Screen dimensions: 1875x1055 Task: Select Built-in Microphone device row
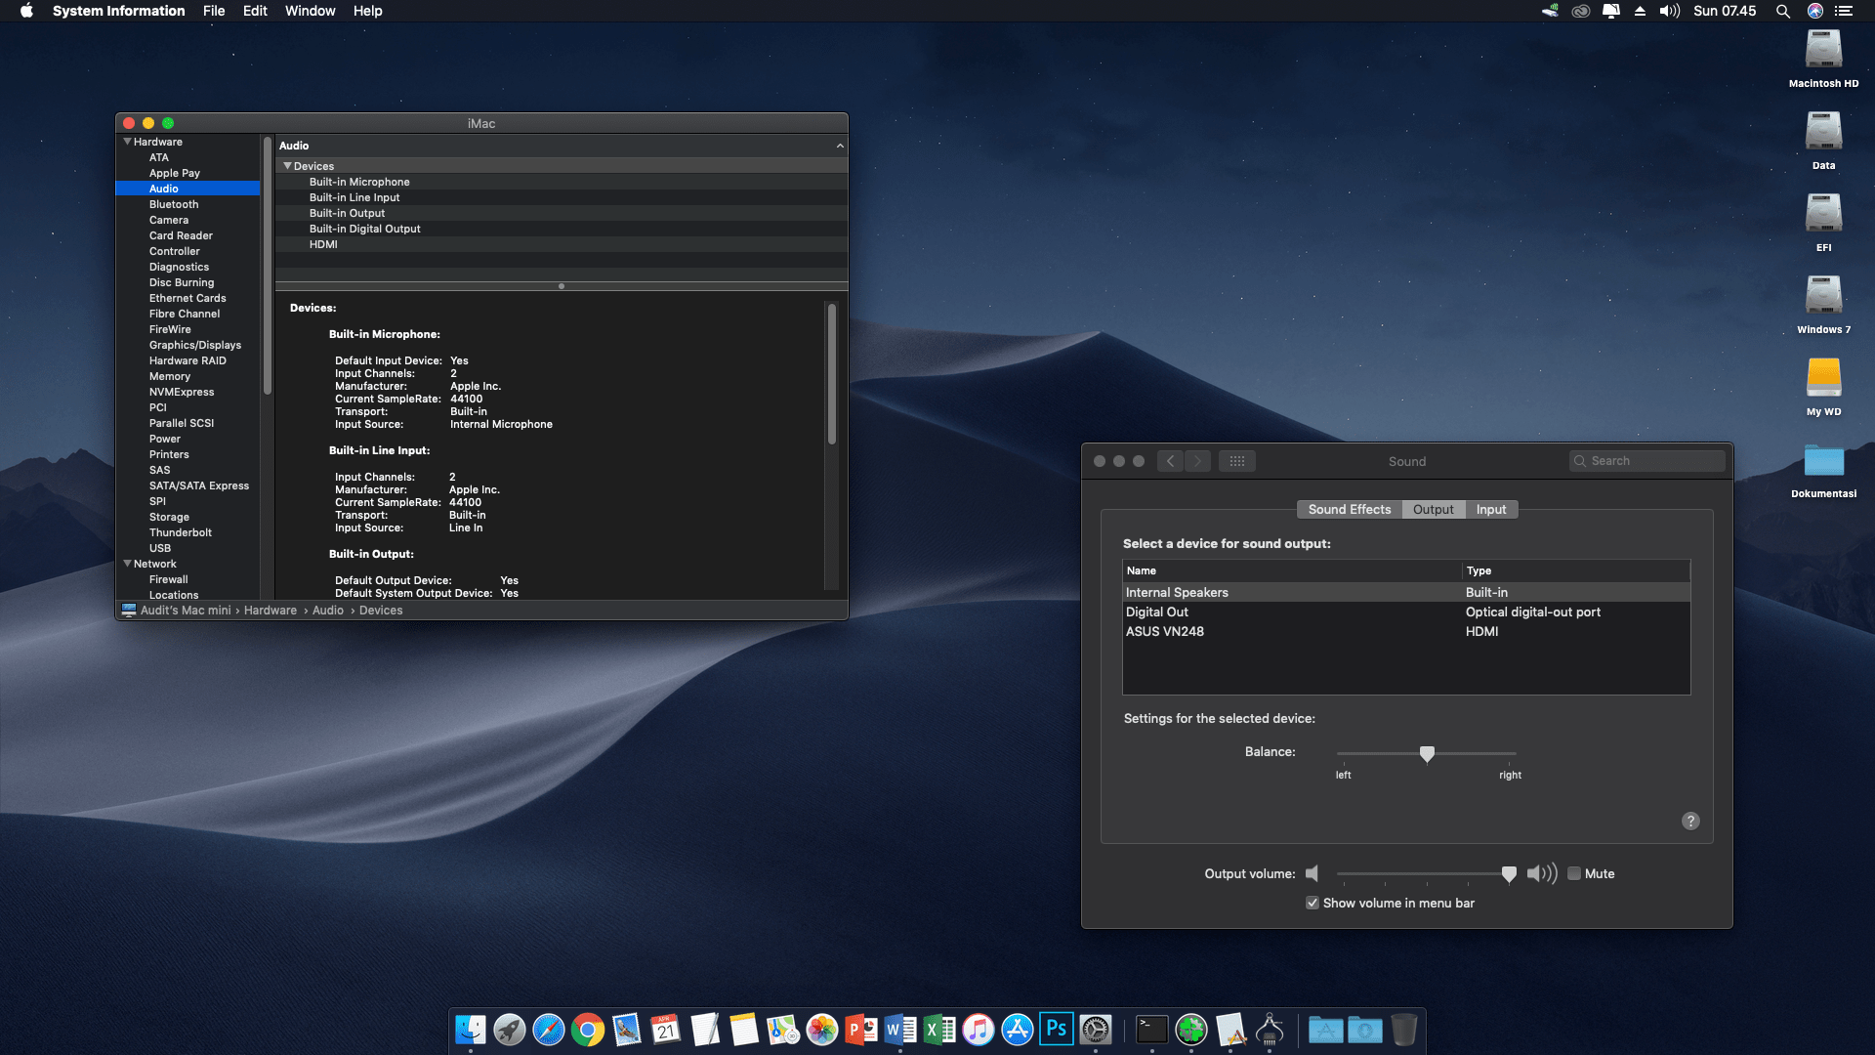point(562,182)
